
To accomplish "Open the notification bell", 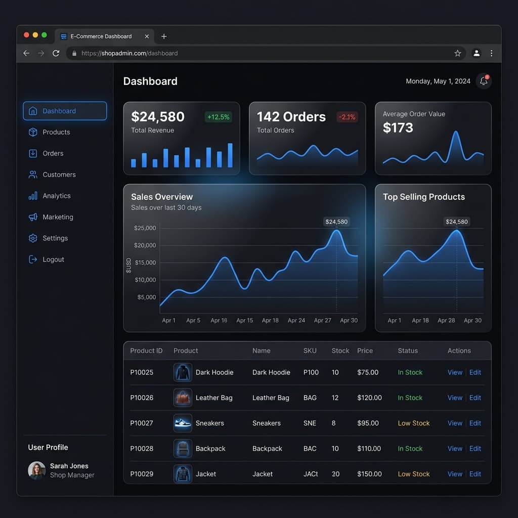I will pyautogui.click(x=483, y=81).
